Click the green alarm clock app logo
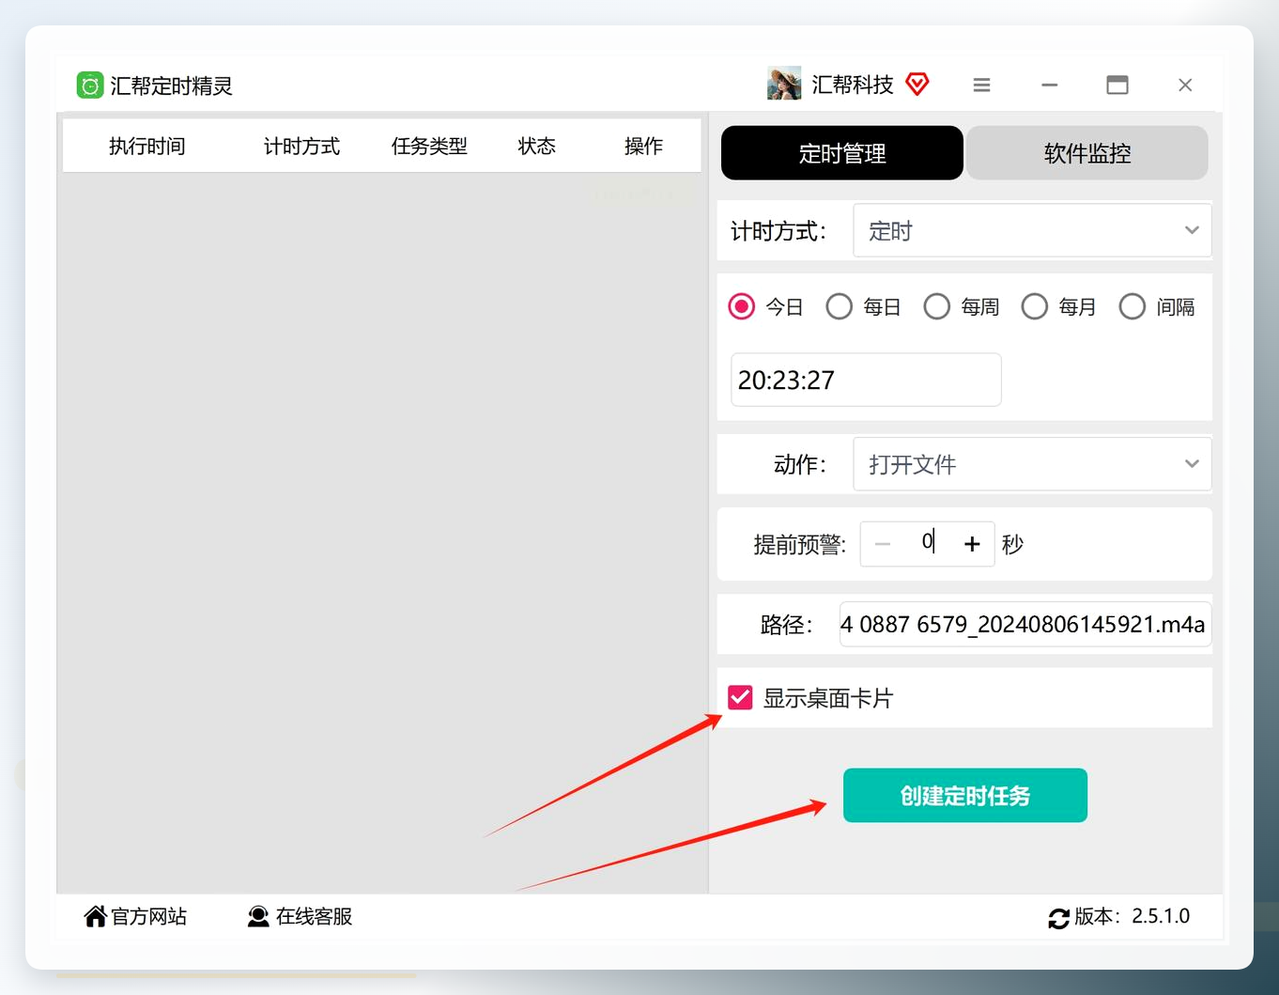This screenshot has width=1279, height=995. pos(89,86)
